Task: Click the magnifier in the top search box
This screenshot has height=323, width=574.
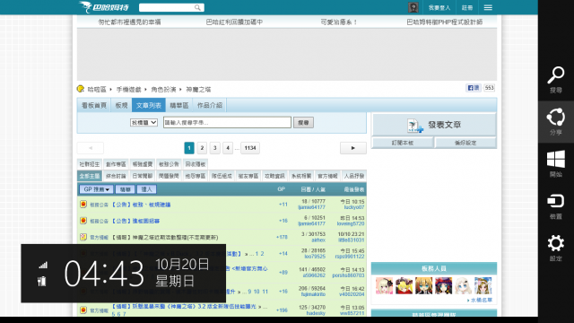Action: (197, 7)
